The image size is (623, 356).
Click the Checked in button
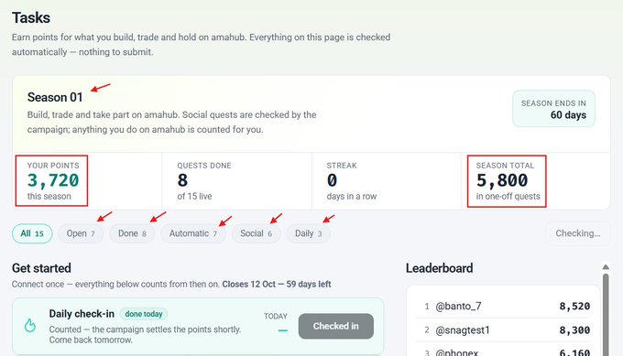pyautogui.click(x=335, y=326)
